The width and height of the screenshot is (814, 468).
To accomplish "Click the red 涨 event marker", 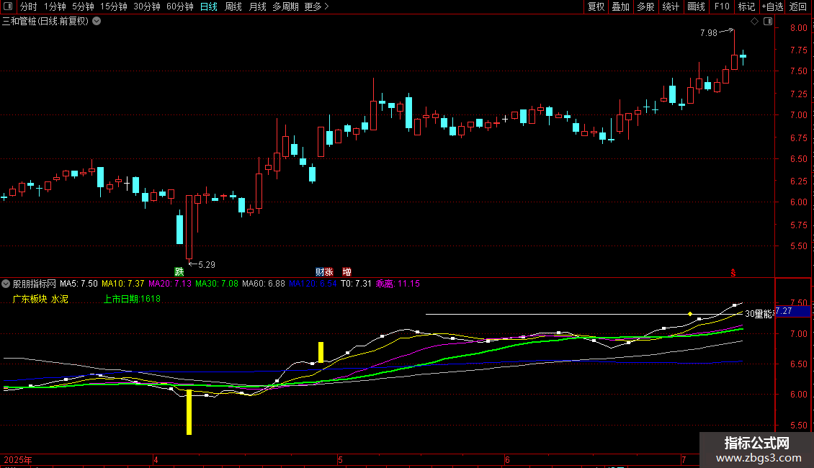I will click(x=328, y=272).
